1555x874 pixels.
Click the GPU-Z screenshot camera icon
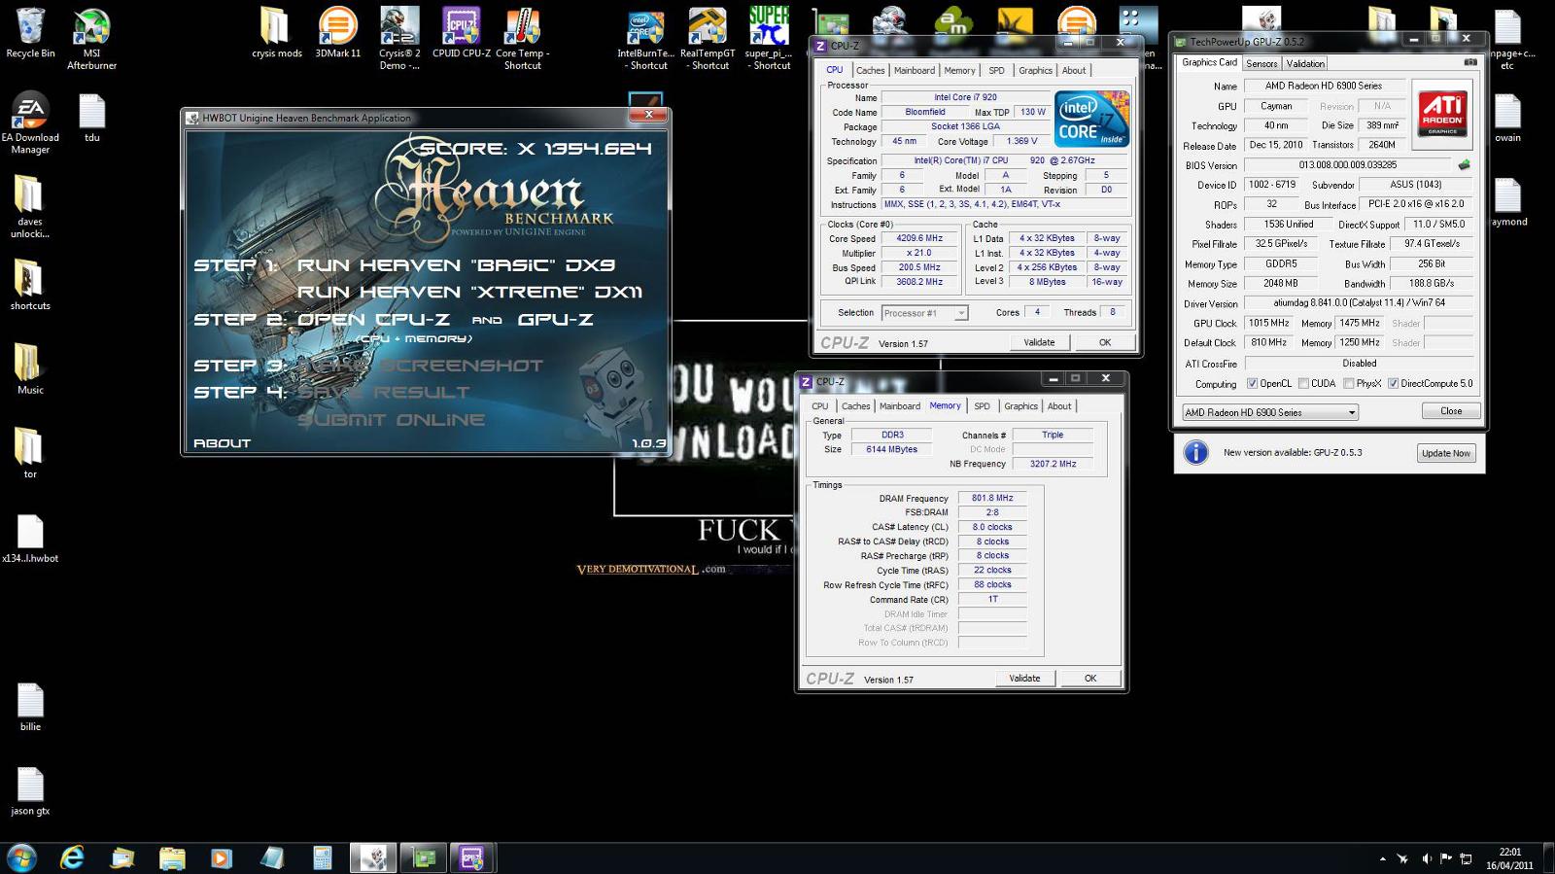(1470, 62)
